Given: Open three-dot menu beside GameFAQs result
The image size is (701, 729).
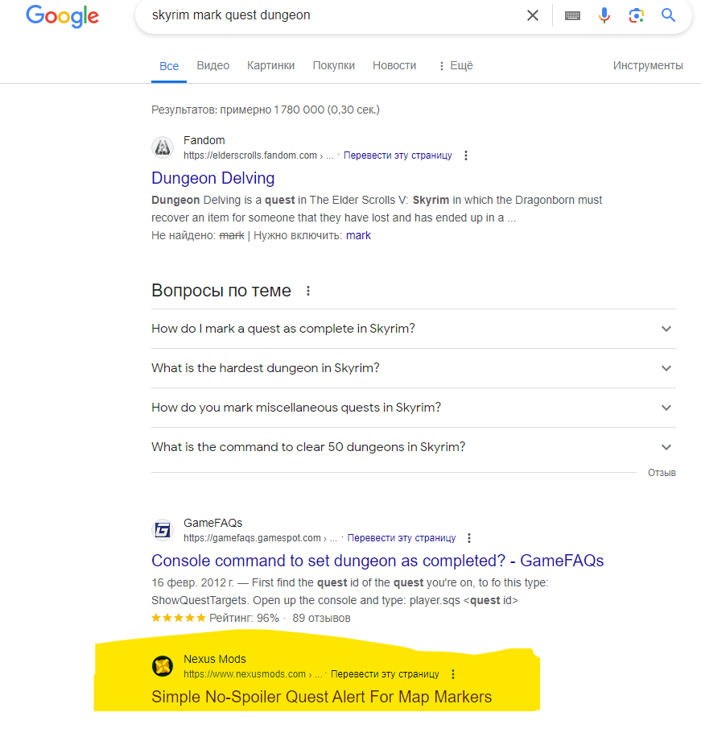Looking at the screenshot, I should tap(469, 538).
